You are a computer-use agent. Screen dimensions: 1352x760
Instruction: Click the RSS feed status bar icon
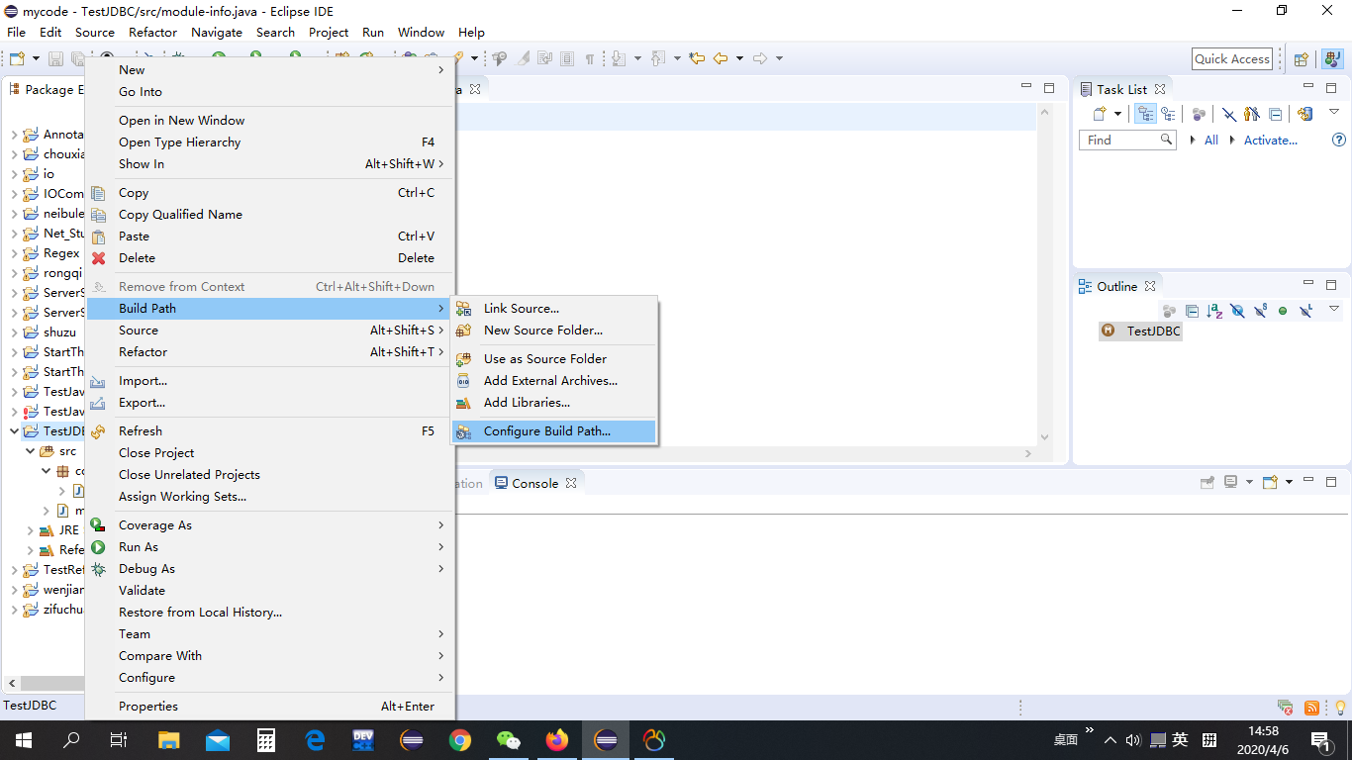[1311, 707]
